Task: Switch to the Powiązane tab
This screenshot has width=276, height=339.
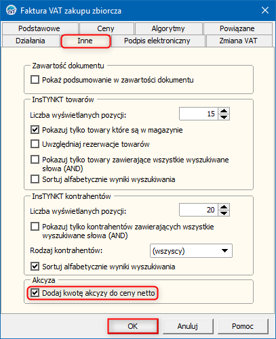Action: [x=237, y=28]
